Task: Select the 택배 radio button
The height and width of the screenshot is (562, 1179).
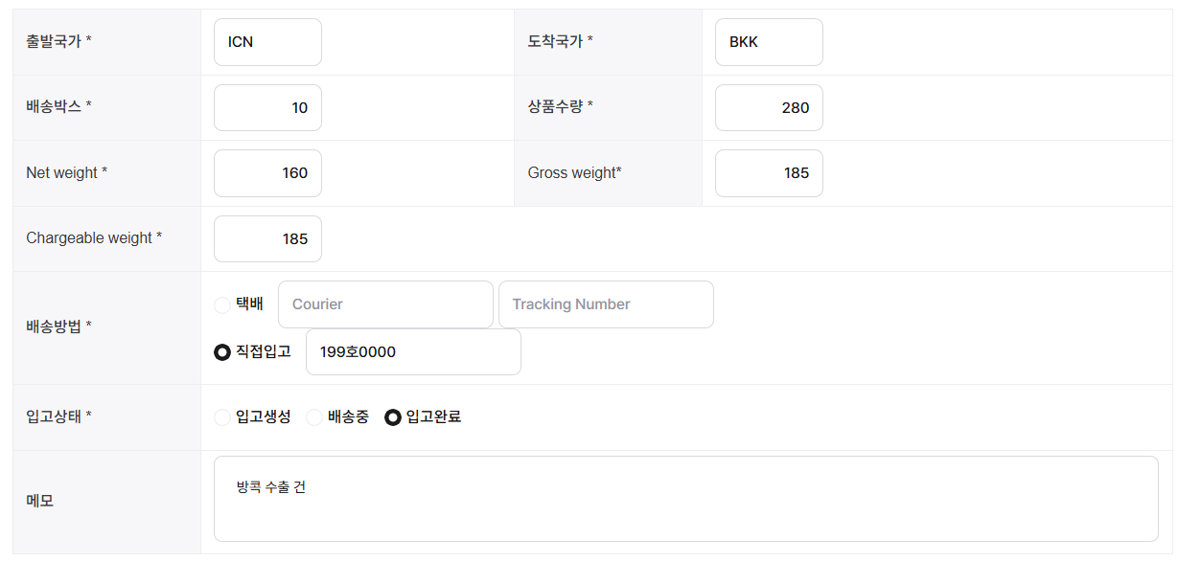Action: pyautogui.click(x=222, y=305)
